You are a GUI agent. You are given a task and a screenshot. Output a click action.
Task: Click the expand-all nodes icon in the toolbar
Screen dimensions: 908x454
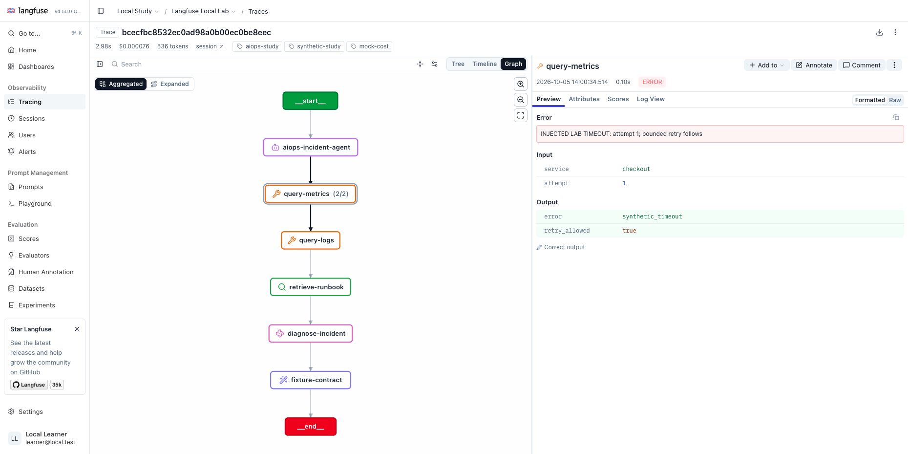pos(420,64)
